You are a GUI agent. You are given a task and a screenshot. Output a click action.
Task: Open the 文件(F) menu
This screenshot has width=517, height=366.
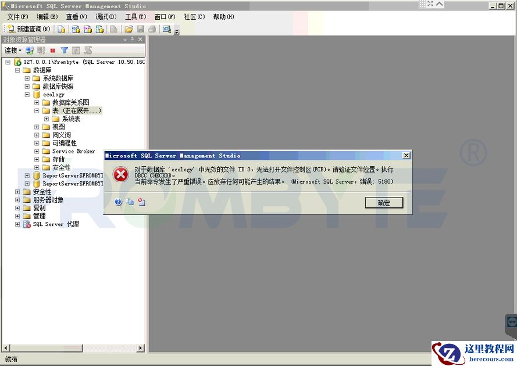point(18,17)
